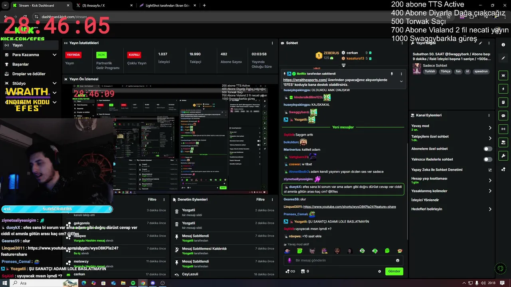Click the KAPALI Çoklu Yayın status badge

[x=134, y=55]
